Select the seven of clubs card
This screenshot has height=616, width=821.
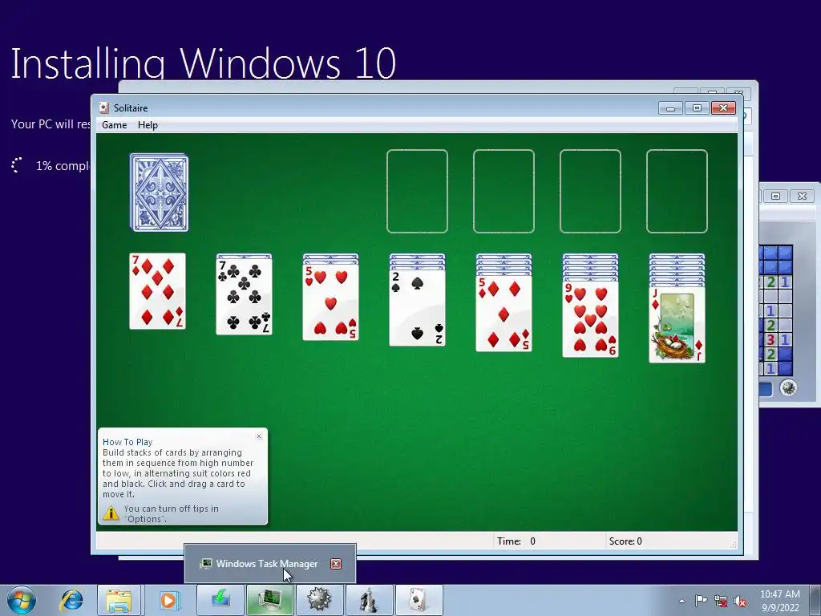(244, 297)
